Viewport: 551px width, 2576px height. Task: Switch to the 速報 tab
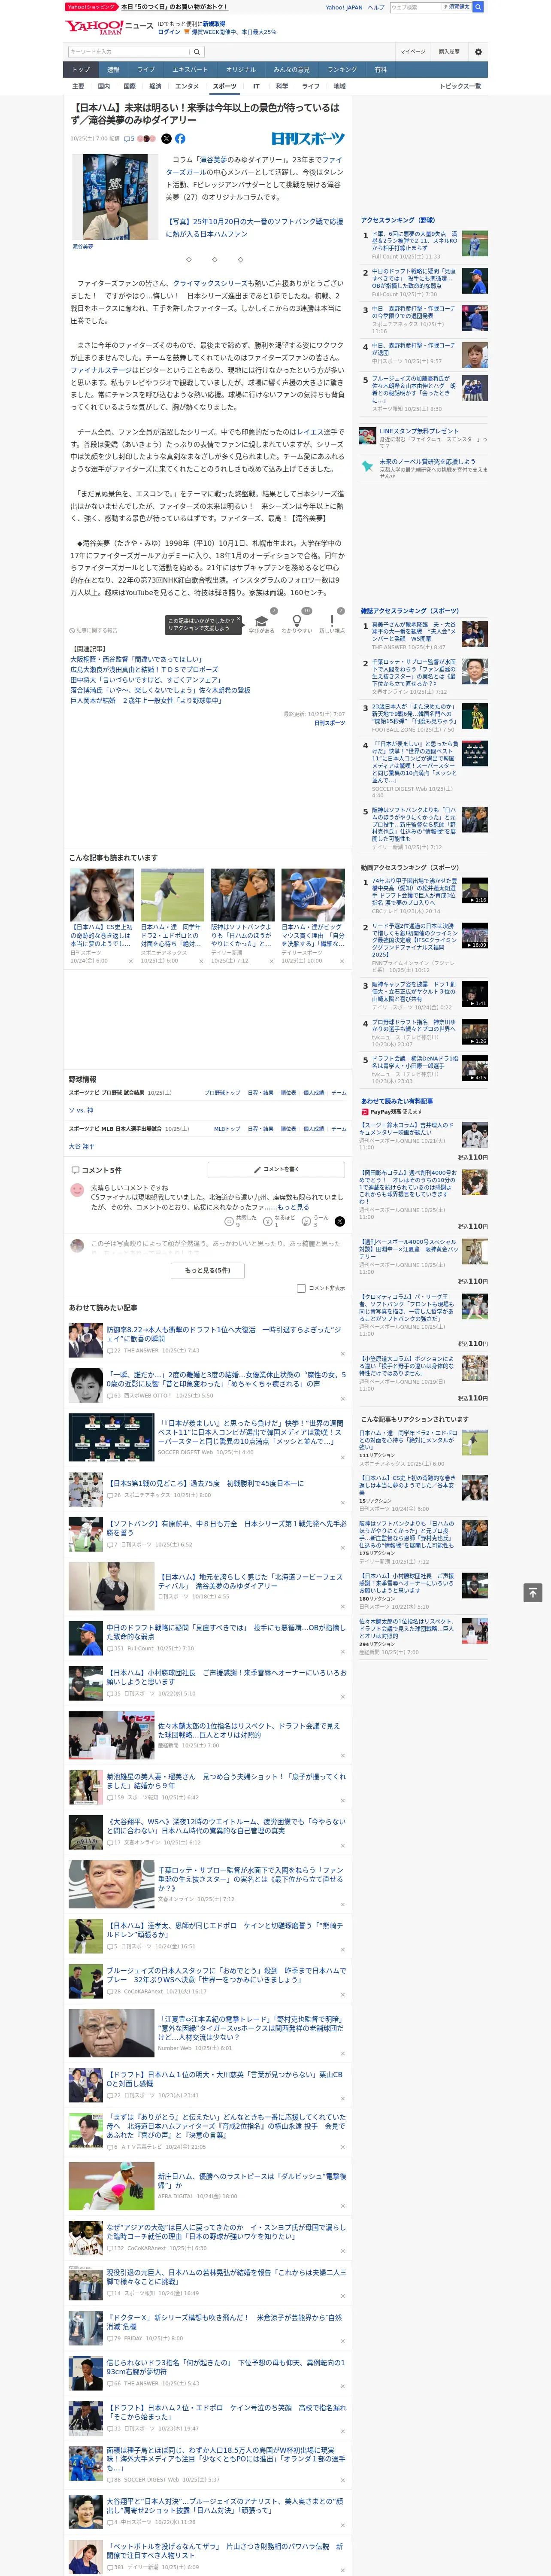113,70
